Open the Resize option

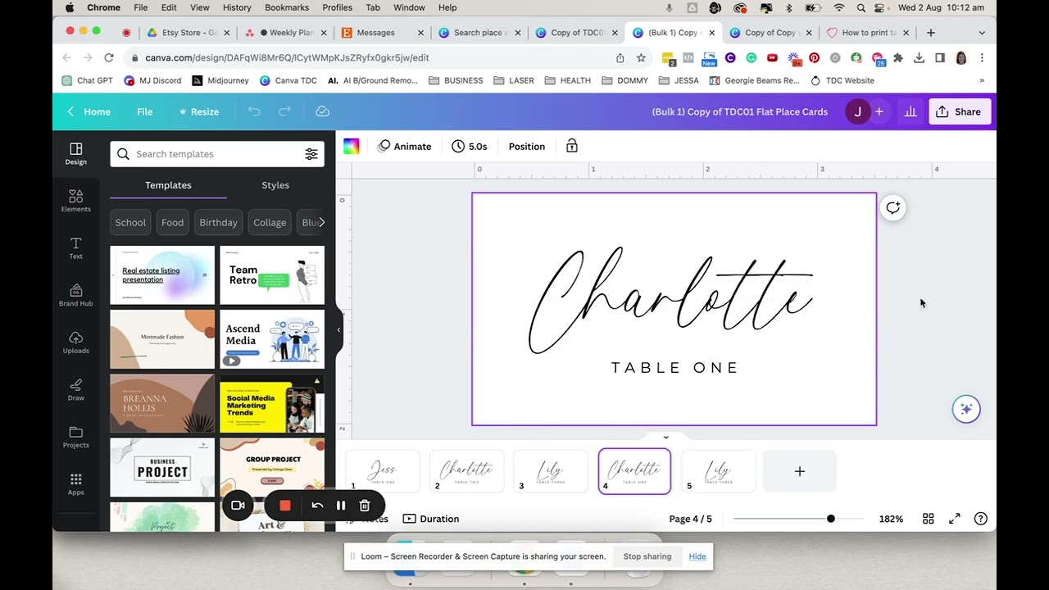[x=198, y=111]
